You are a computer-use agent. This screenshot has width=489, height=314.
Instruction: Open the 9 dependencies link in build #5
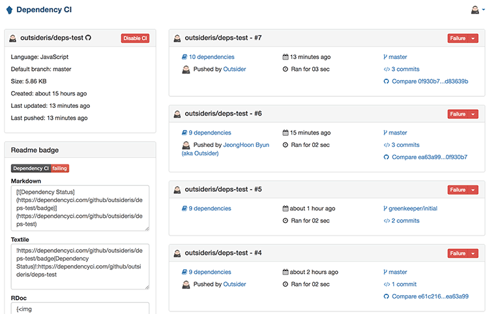(210, 209)
